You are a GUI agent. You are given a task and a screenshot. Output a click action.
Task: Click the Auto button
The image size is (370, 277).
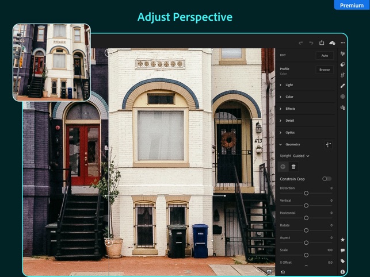[325, 56]
